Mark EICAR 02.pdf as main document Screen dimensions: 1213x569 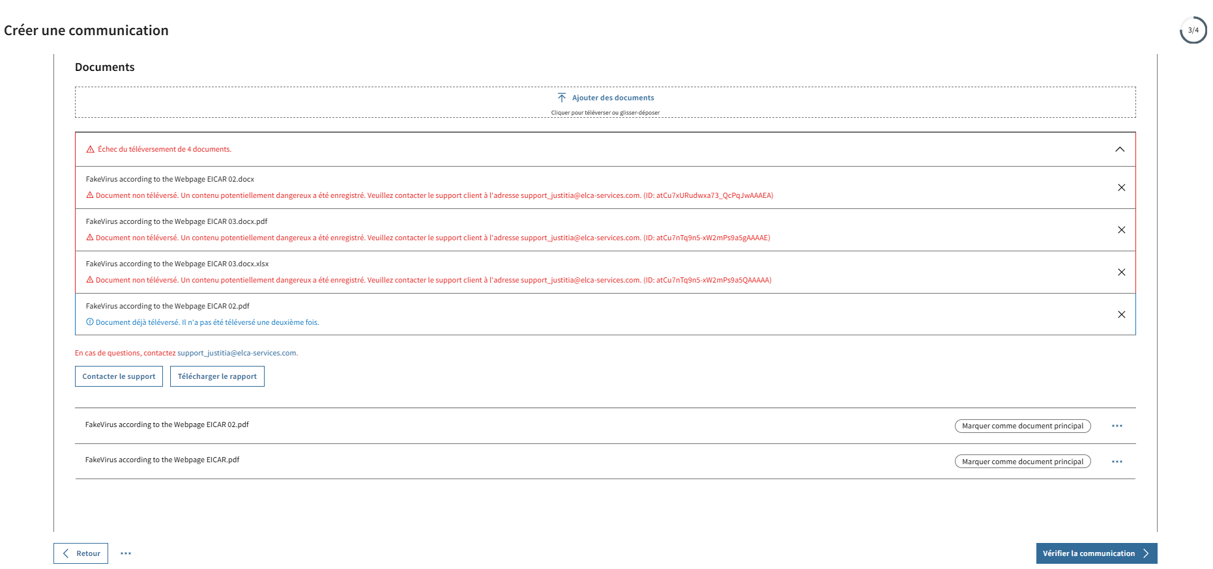1023,426
